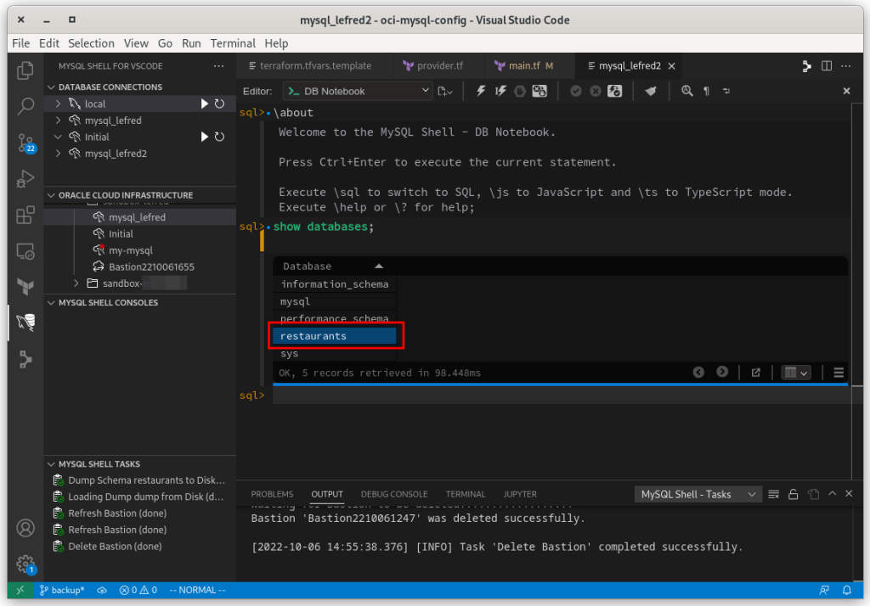The image size is (870, 606).
Task: Open the Run and Debug sidebar icon
Action: tap(23, 178)
